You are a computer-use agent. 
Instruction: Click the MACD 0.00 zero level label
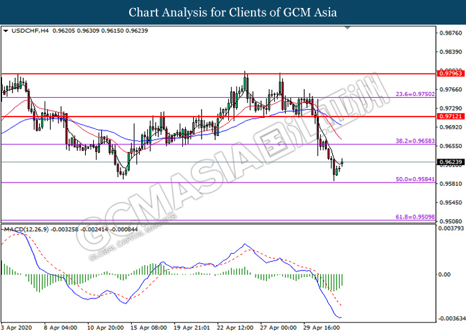tap(444, 274)
